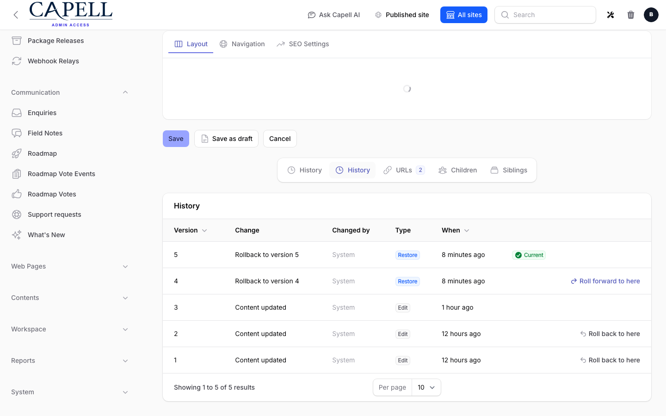Sort by the When column header

456,230
